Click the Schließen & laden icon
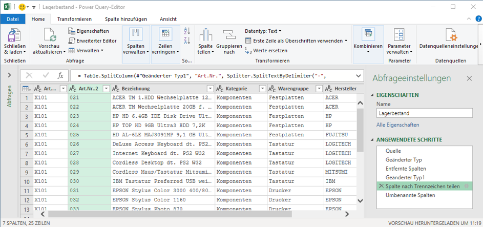The image size is (483, 227). [x=14, y=35]
